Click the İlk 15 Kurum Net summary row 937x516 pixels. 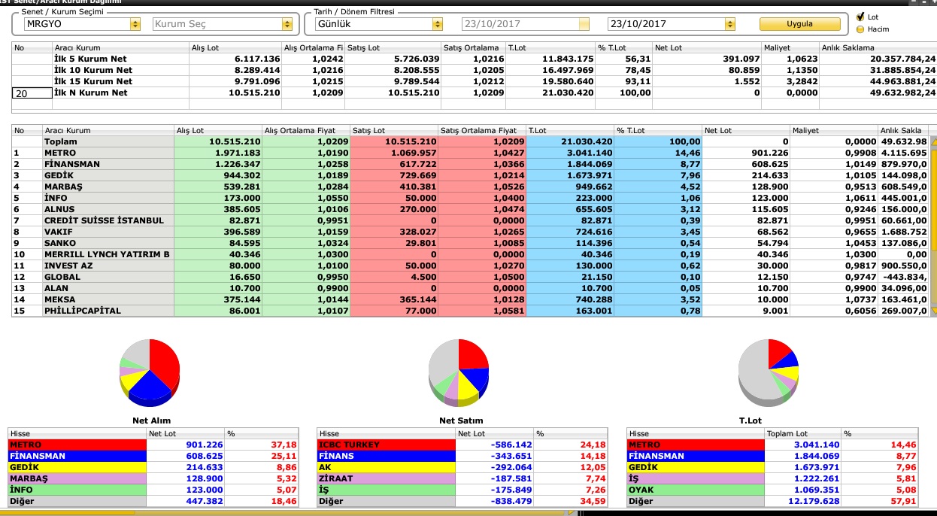pyautogui.click(x=475, y=81)
